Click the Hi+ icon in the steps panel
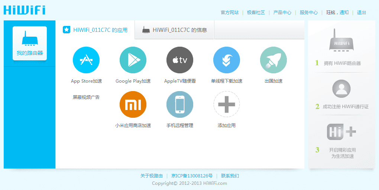 (341, 132)
